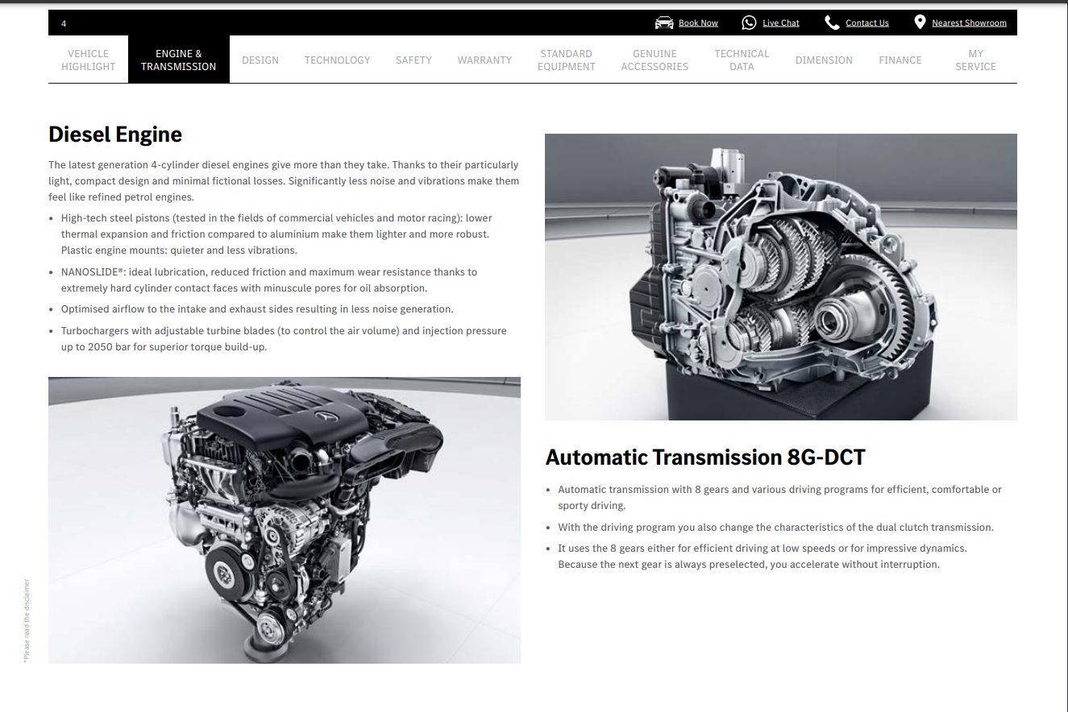
Task: Click the phone handset Contact Us icon
Action: point(832,23)
